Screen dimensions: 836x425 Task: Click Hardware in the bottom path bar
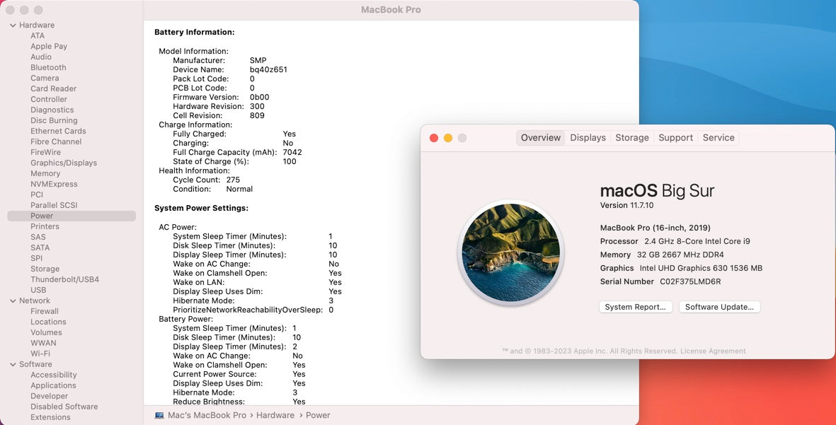(x=275, y=415)
